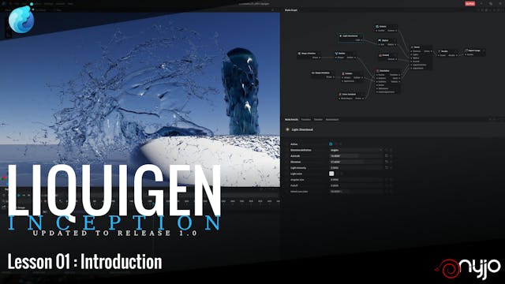Select the Render node in graph
The height and width of the screenshot is (284, 505).
[x=447, y=53]
